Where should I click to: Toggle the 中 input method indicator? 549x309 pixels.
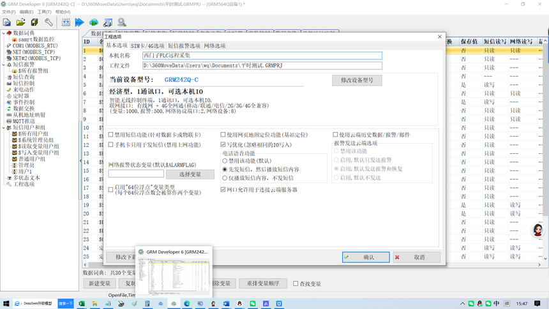497,304
